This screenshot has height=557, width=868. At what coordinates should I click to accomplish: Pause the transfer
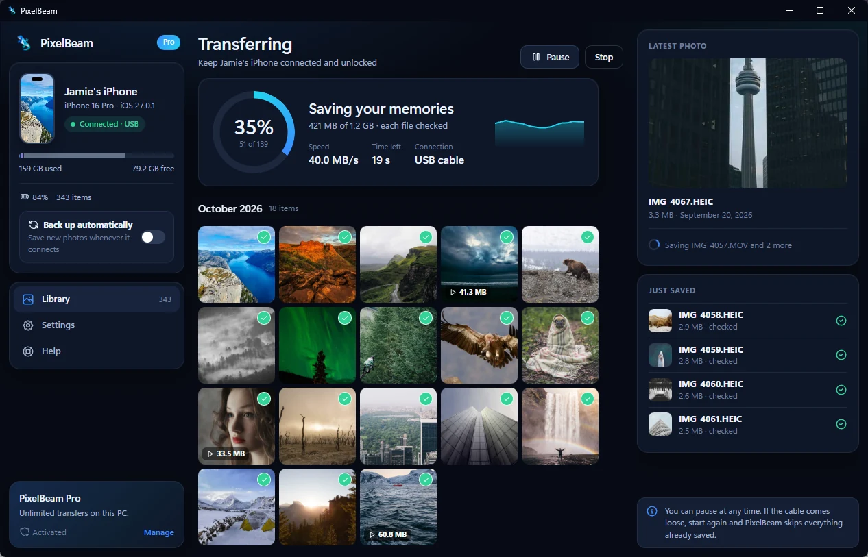550,57
